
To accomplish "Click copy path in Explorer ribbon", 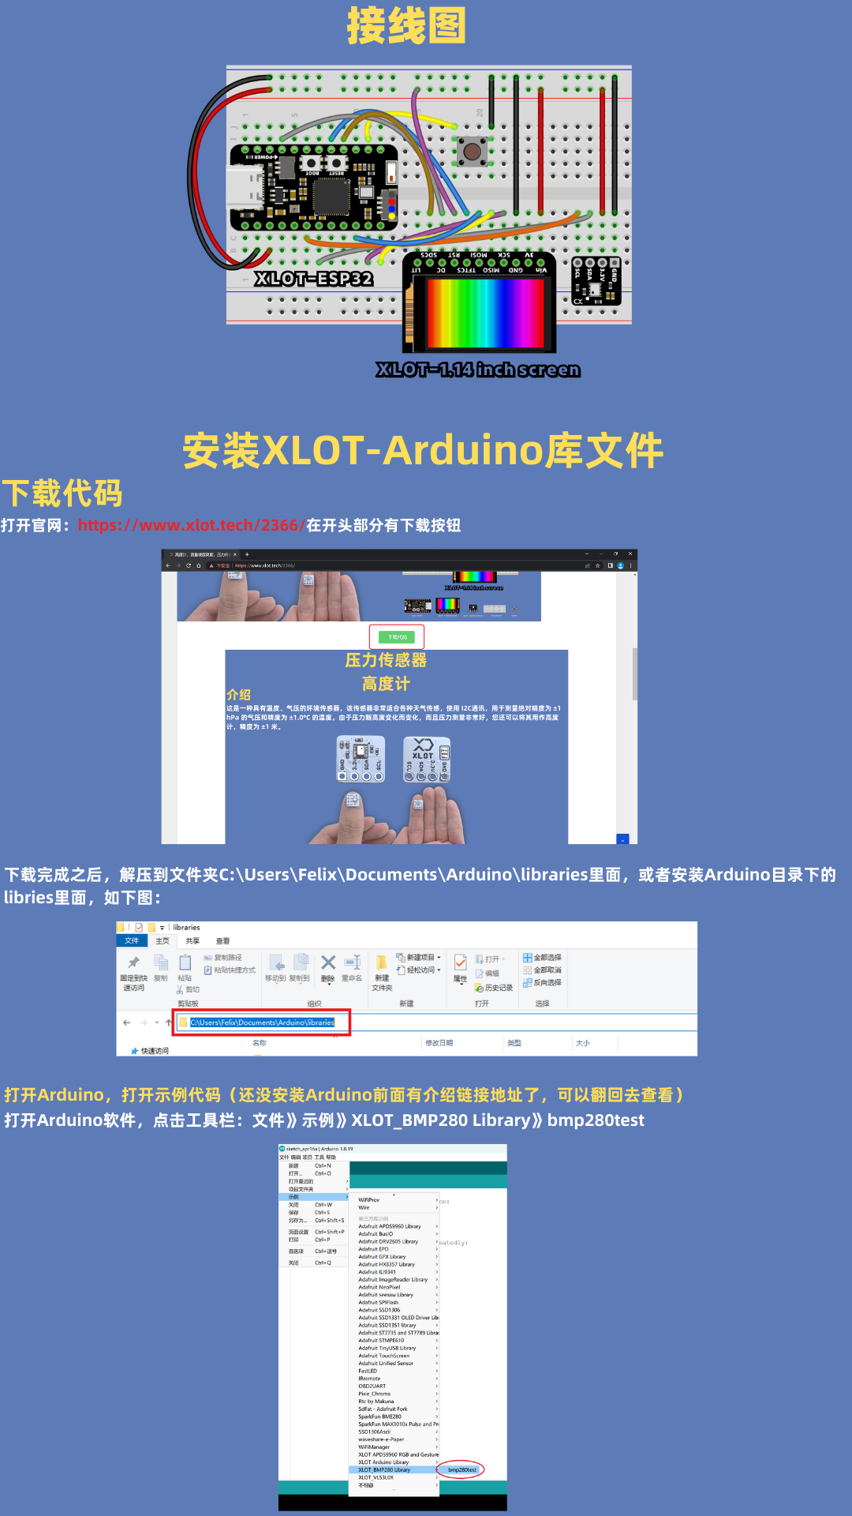I will (222, 957).
